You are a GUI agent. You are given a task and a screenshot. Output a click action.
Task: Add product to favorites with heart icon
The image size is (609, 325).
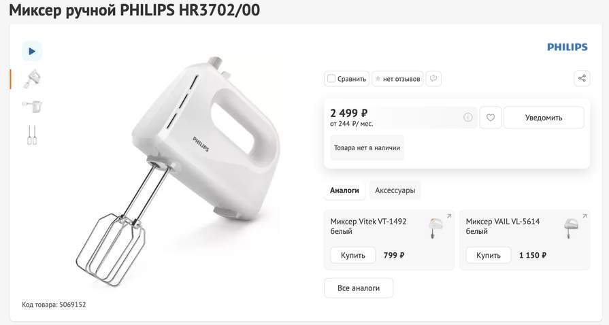click(x=491, y=117)
